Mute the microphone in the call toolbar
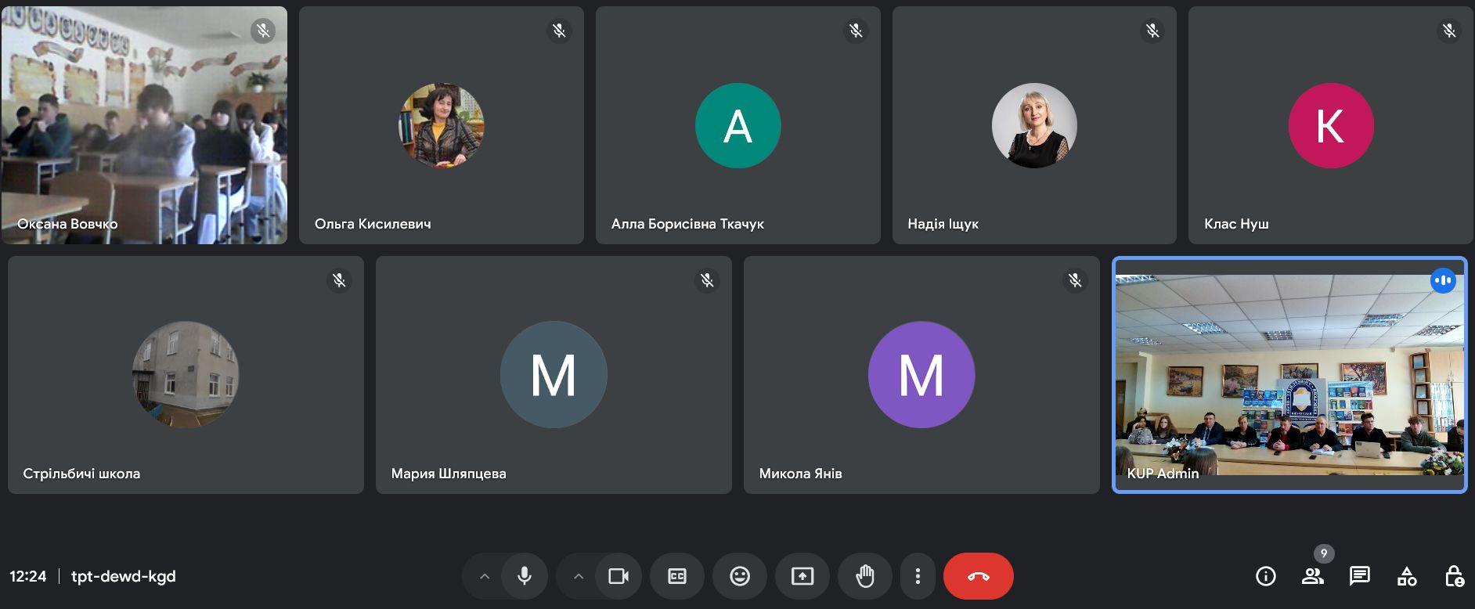 [x=525, y=577]
